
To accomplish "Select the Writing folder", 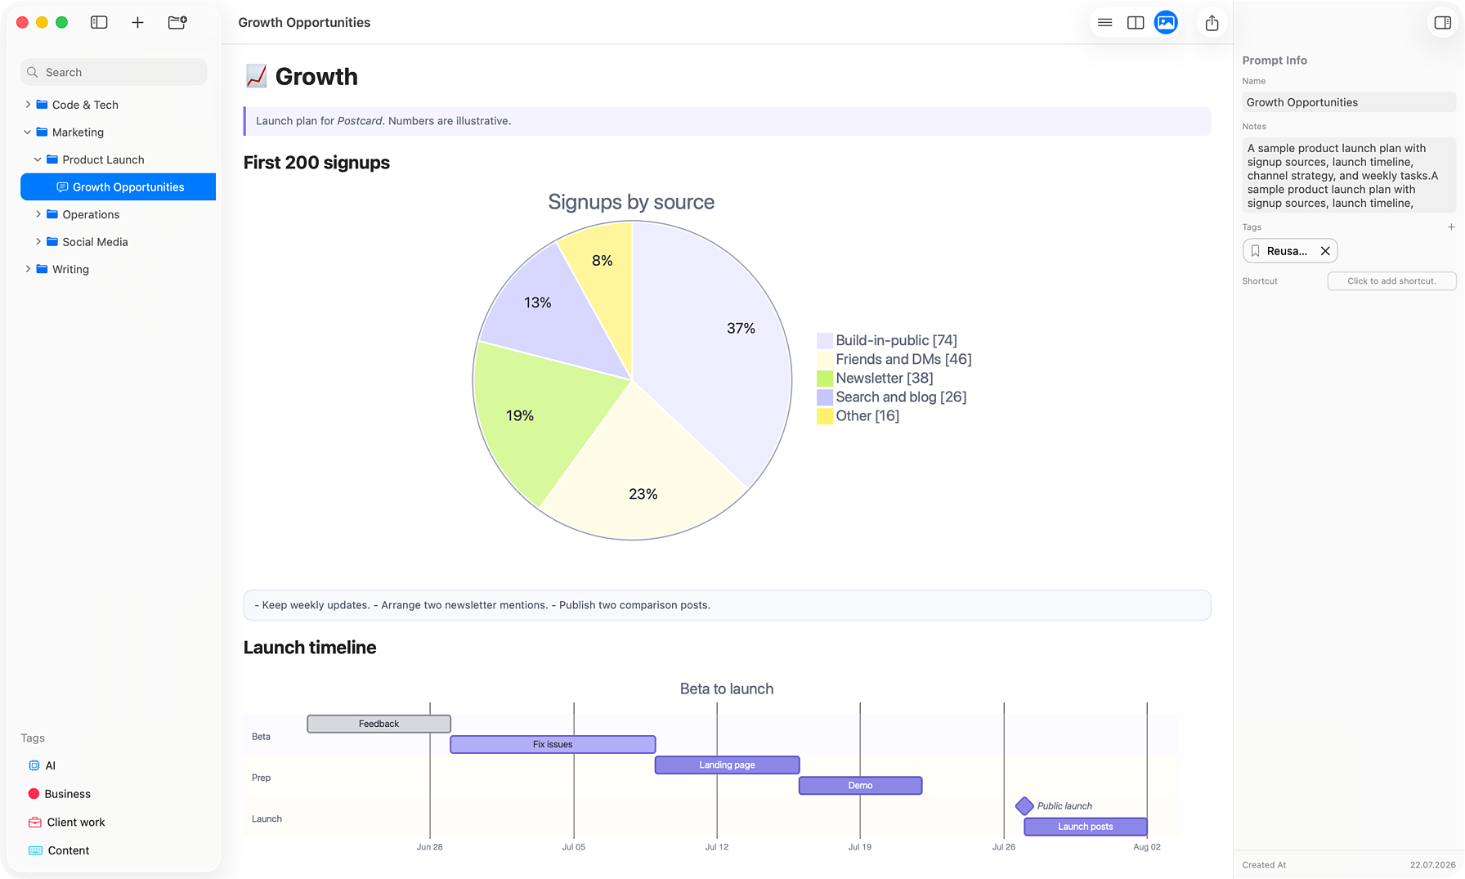I will pos(119,269).
